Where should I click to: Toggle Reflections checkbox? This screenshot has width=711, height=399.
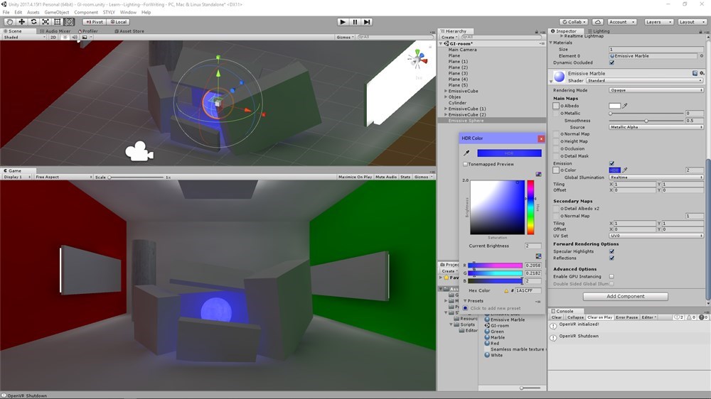click(611, 258)
